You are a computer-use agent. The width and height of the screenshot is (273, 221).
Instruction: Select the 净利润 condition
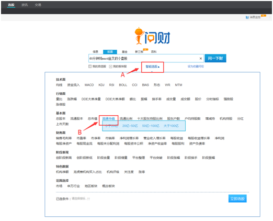point(220,138)
